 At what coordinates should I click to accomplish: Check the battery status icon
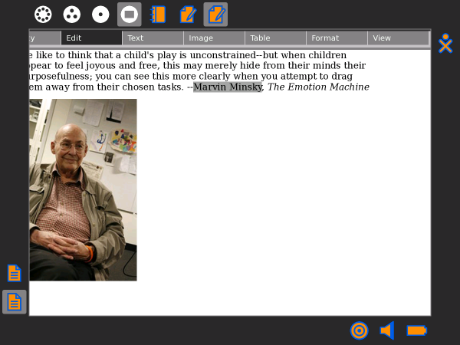(x=416, y=330)
